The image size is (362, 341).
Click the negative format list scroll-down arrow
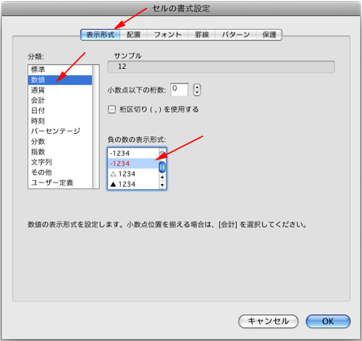tap(162, 185)
